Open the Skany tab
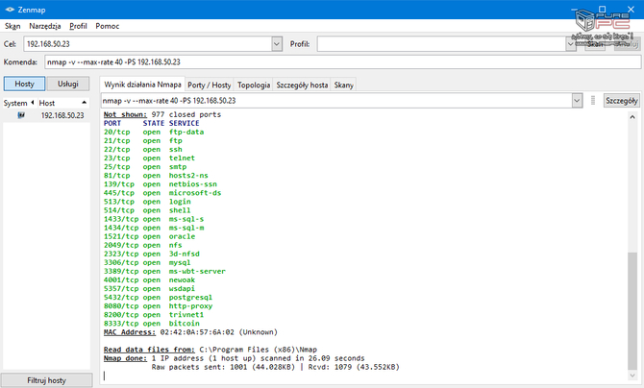The image size is (644, 388). [344, 85]
